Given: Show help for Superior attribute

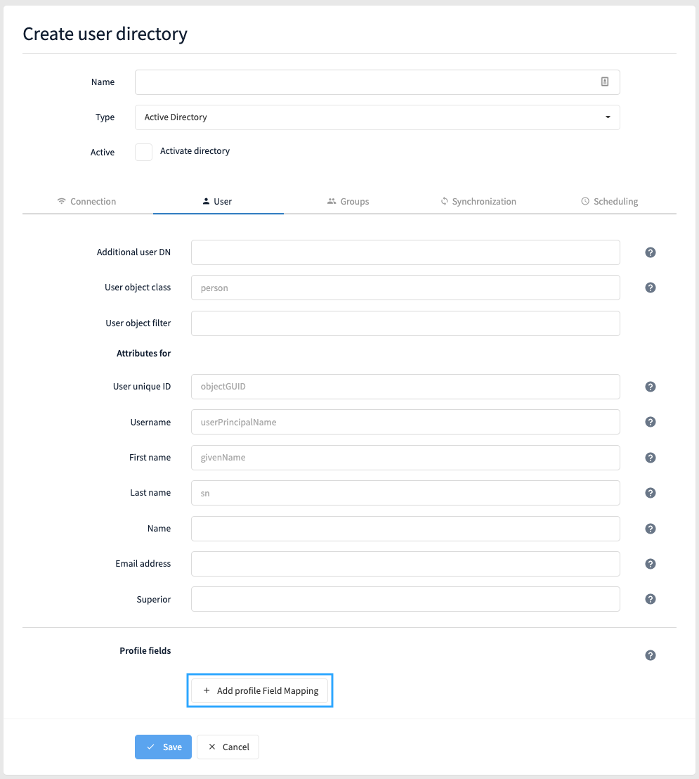Looking at the screenshot, I should pos(651,599).
